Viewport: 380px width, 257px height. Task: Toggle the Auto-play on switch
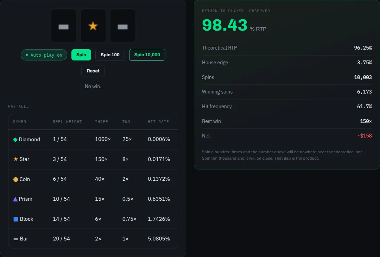pos(44,55)
